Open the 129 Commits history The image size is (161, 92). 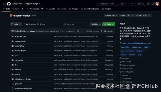(107, 31)
